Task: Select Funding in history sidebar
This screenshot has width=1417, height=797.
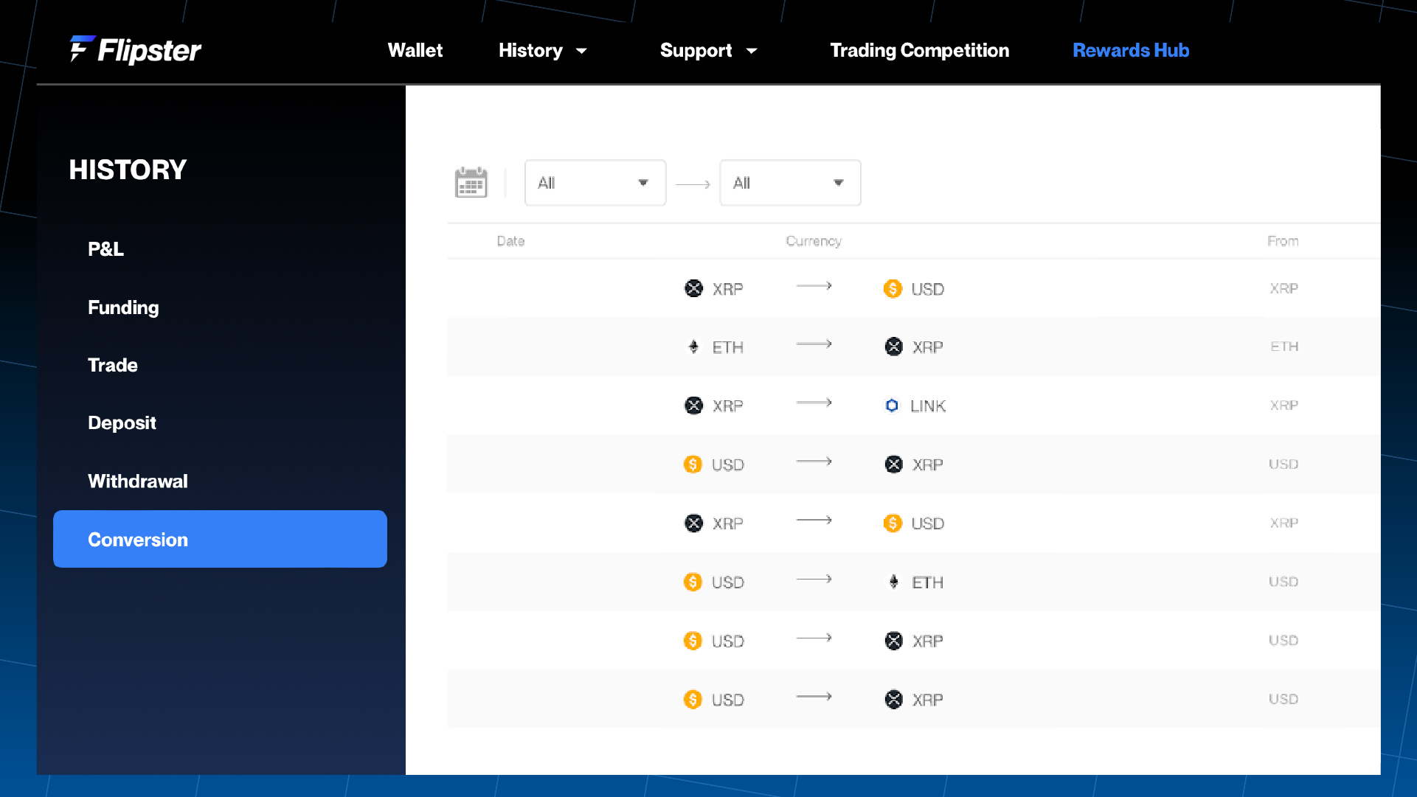Action: coord(123,307)
